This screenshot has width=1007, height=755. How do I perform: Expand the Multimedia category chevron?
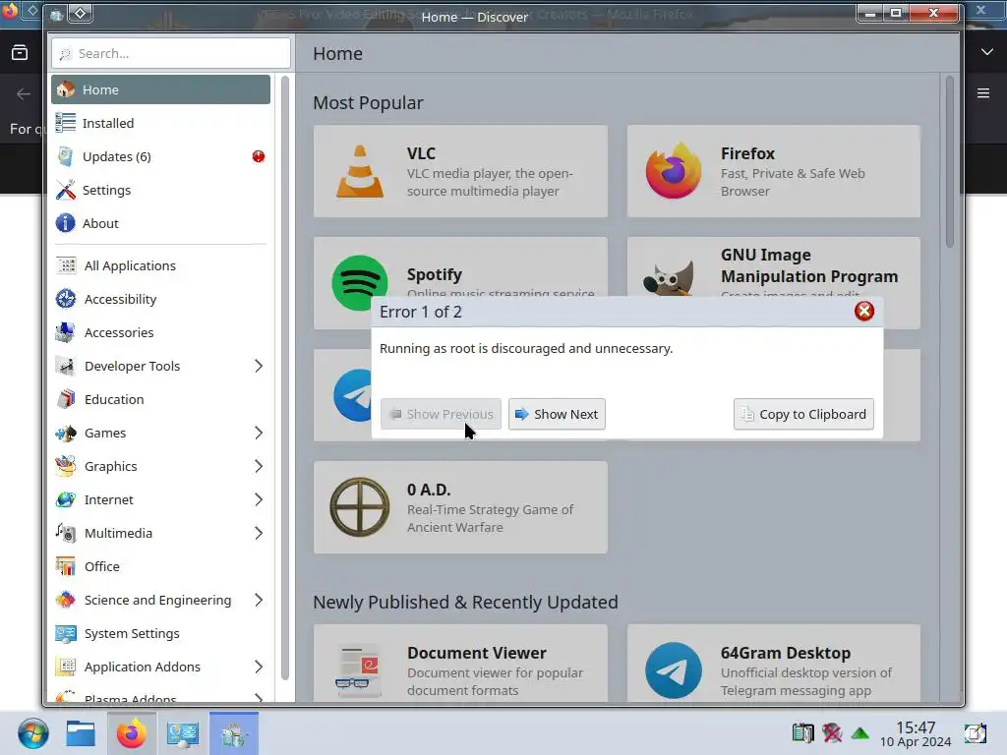259,532
